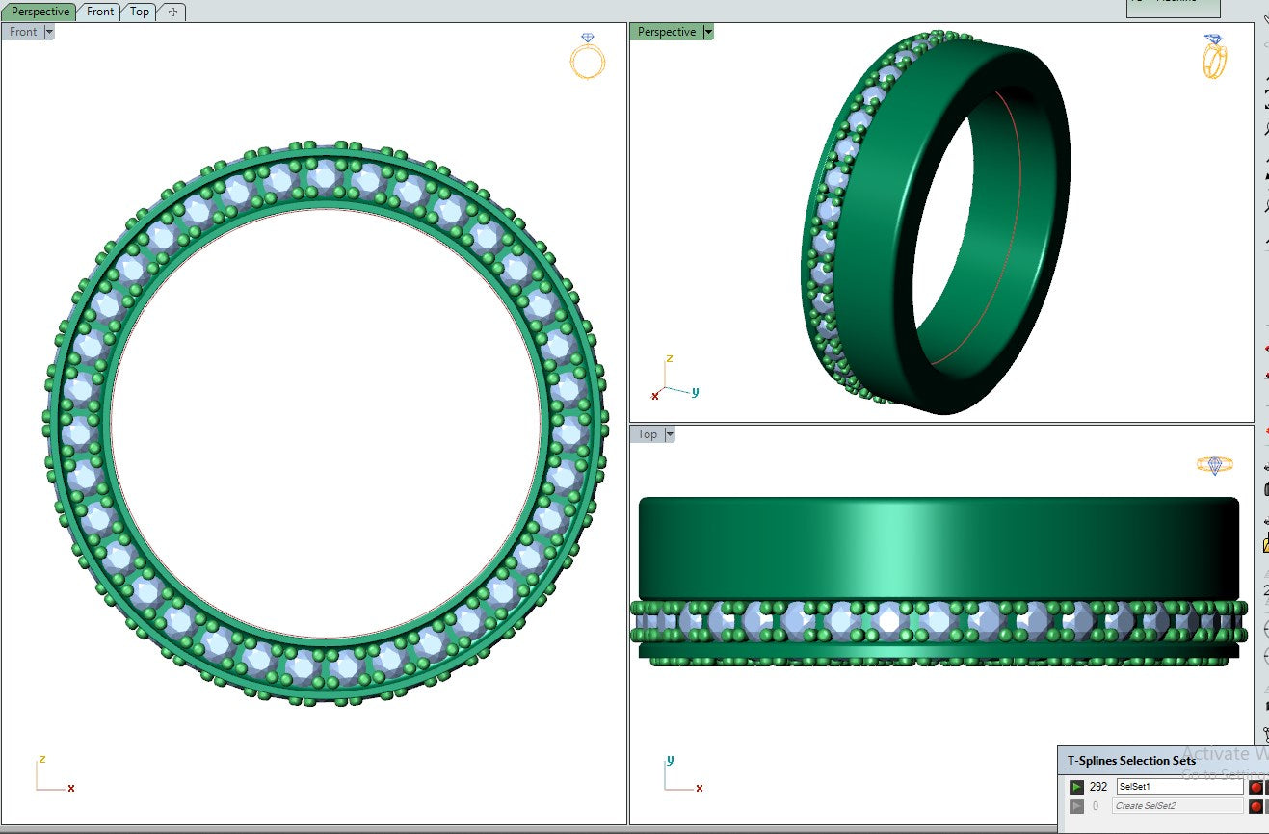
Task: Click the Create SelSet2 field
Action: click(1178, 806)
